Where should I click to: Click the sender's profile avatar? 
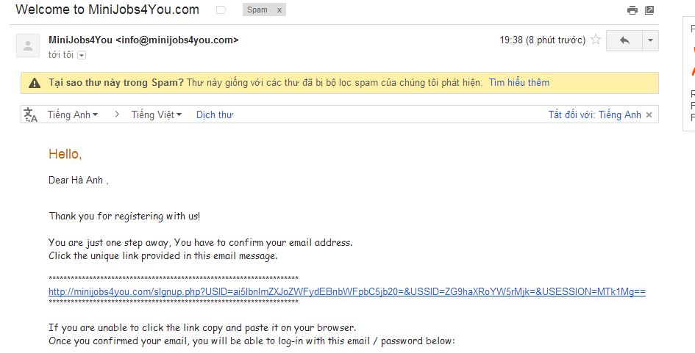pos(28,46)
